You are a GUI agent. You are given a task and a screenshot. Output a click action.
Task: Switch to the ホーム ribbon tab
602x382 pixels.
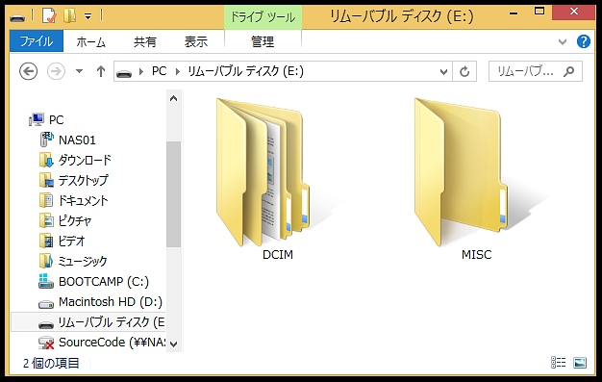click(91, 41)
